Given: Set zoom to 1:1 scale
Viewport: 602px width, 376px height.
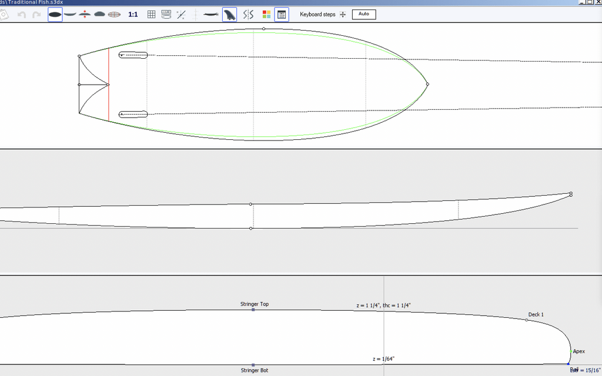Looking at the screenshot, I should (133, 14).
